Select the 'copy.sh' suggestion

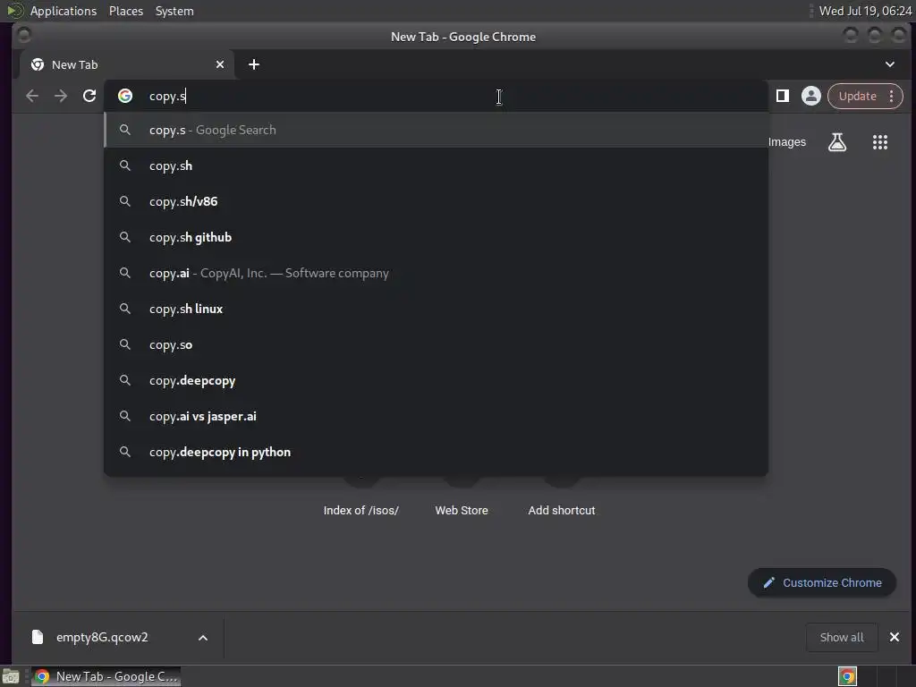(x=436, y=165)
